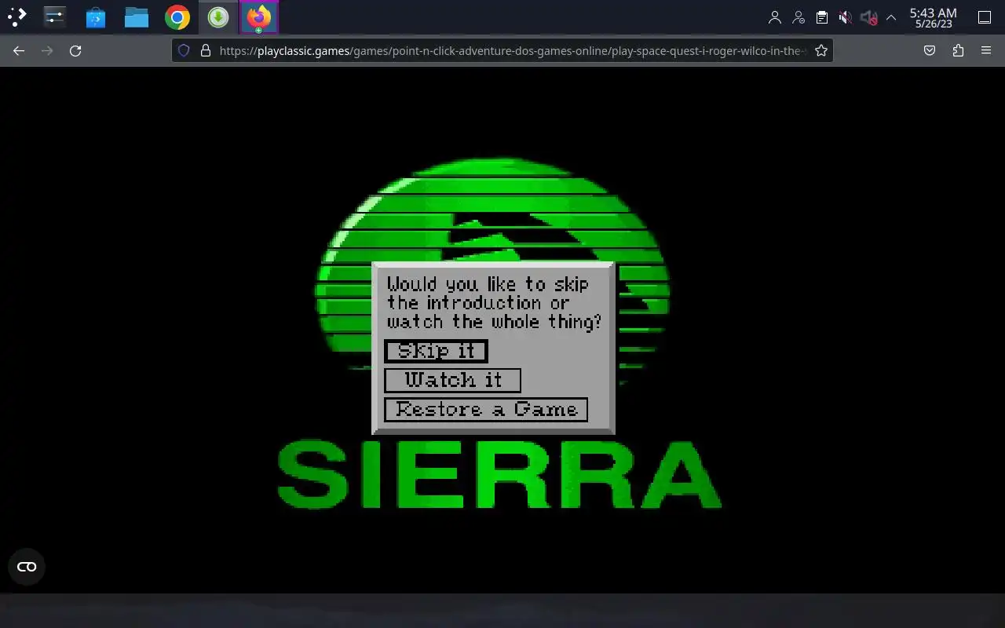Click the muted microphone tray icon
Image resolution: width=1005 pixels, height=628 pixels.
pyautogui.click(x=868, y=17)
